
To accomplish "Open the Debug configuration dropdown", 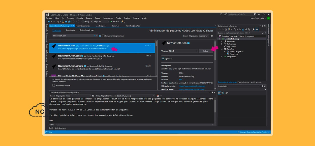I will point(88,22).
